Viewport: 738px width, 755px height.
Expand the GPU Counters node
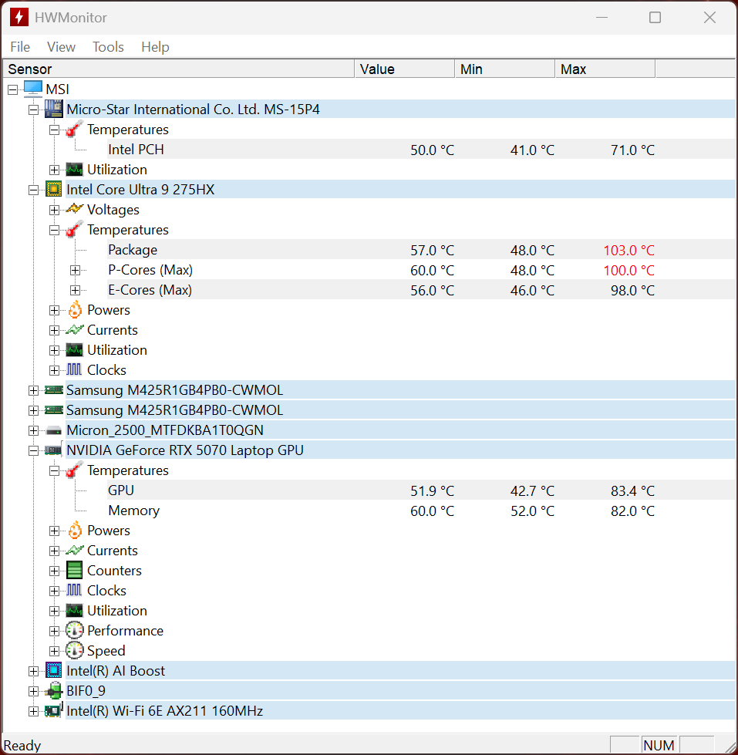click(x=55, y=571)
